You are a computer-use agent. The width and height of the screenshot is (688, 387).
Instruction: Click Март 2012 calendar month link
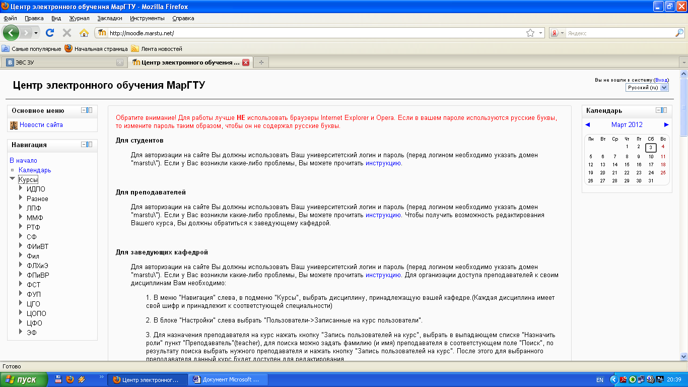(x=627, y=125)
